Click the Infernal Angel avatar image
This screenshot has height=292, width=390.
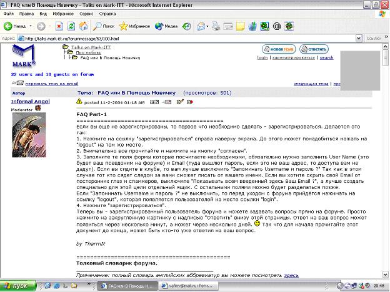click(29, 135)
